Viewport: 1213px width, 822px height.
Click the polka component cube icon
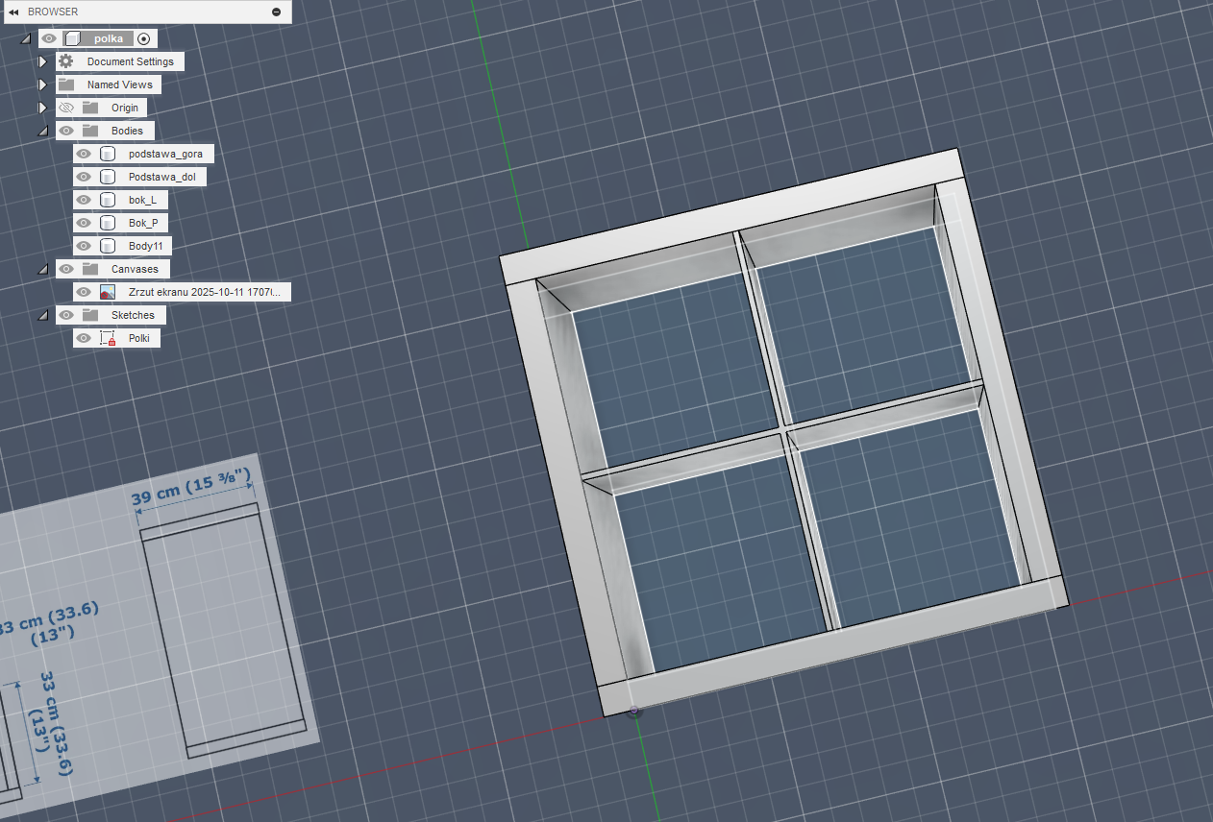(x=73, y=38)
